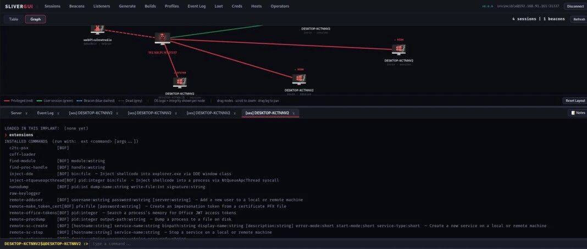Click the 'extensions' command line in the terminal
The height and width of the screenshot is (249, 587).
[x=19, y=135]
